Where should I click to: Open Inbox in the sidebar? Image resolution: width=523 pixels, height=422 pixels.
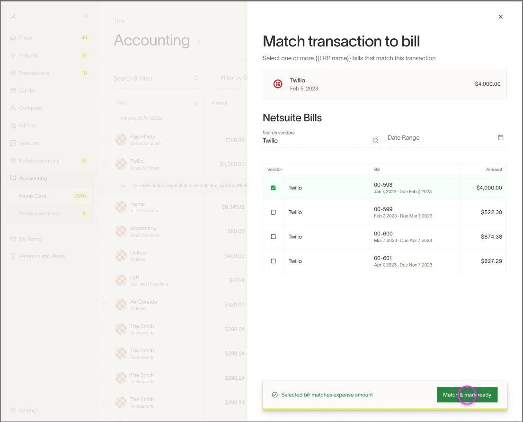point(49,38)
